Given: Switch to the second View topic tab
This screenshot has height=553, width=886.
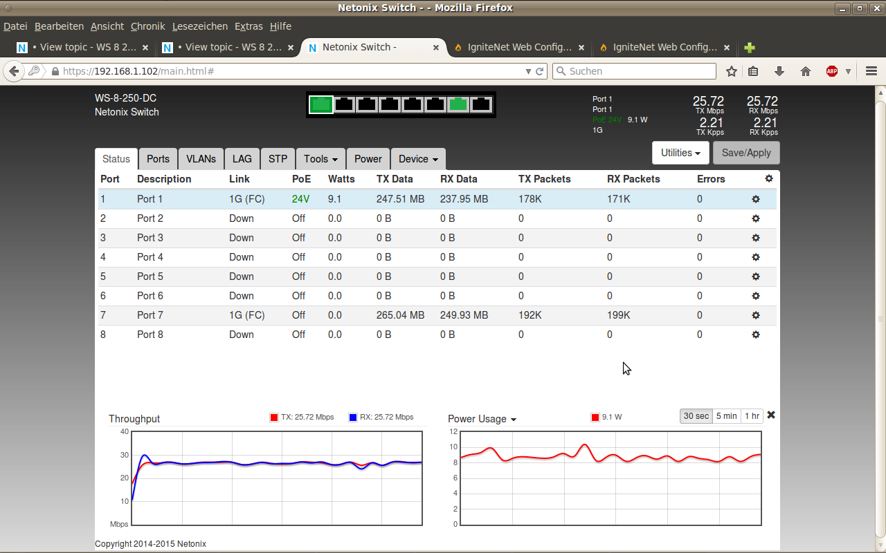Looking at the screenshot, I should (x=227, y=48).
